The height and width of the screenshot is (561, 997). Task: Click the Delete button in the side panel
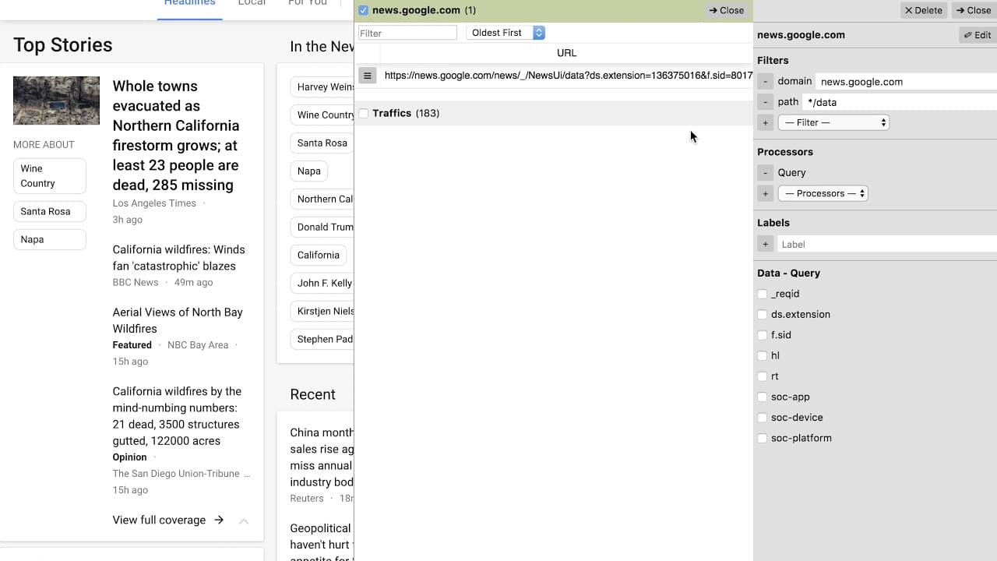coord(924,10)
